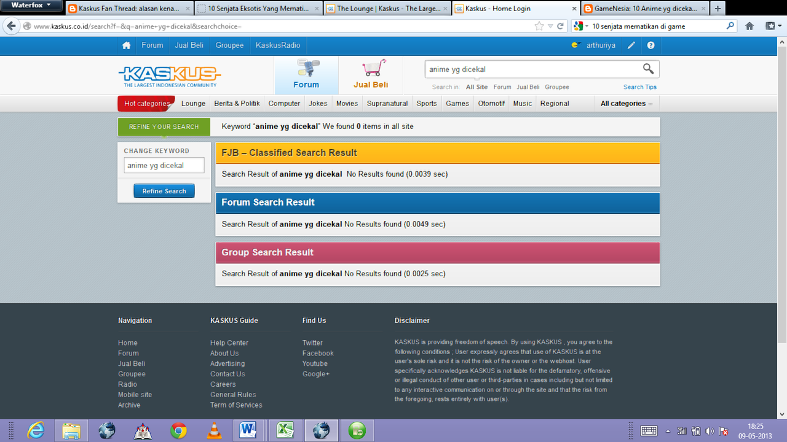787x442 pixels.
Task: Open Help Center in footer
Action: [x=229, y=343]
